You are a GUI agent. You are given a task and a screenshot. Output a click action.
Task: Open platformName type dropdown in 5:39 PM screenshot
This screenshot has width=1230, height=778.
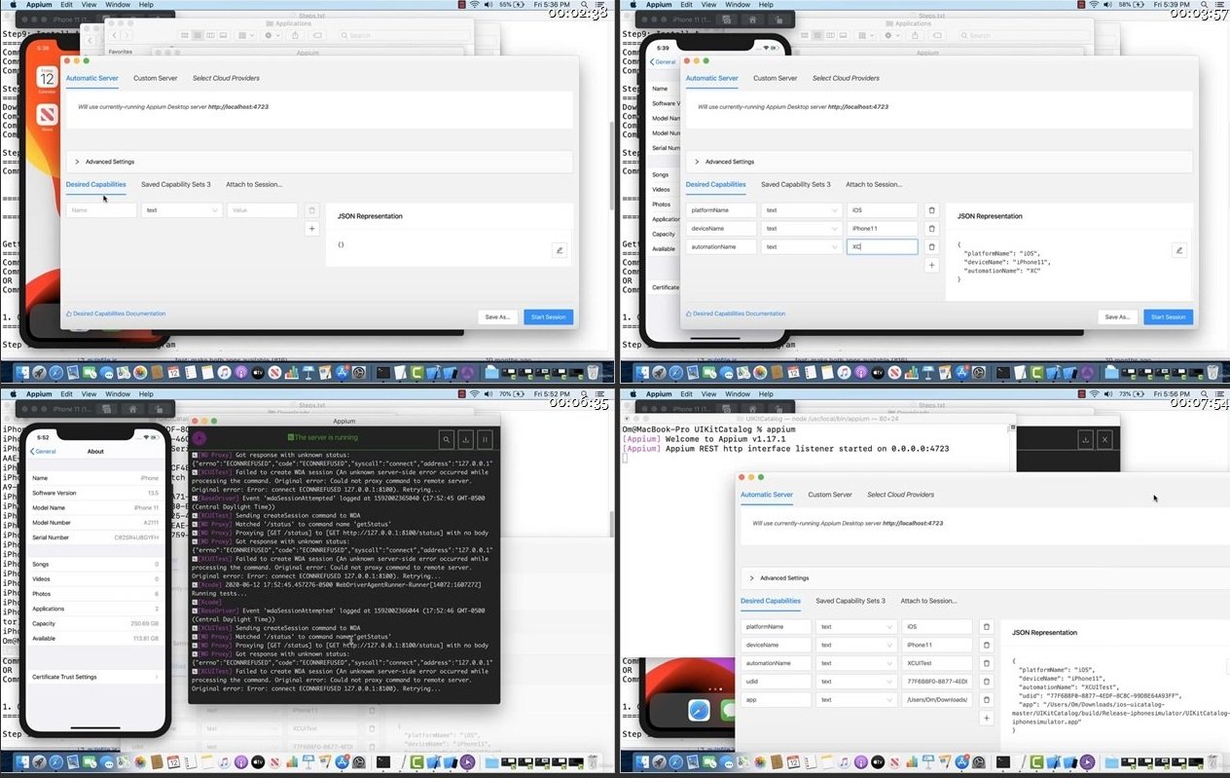click(x=802, y=210)
